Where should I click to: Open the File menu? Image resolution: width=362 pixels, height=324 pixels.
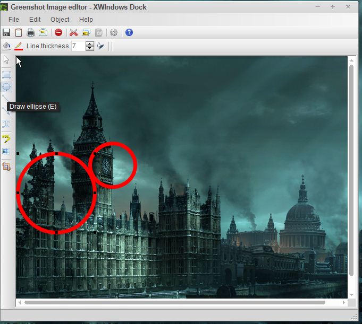tap(13, 20)
